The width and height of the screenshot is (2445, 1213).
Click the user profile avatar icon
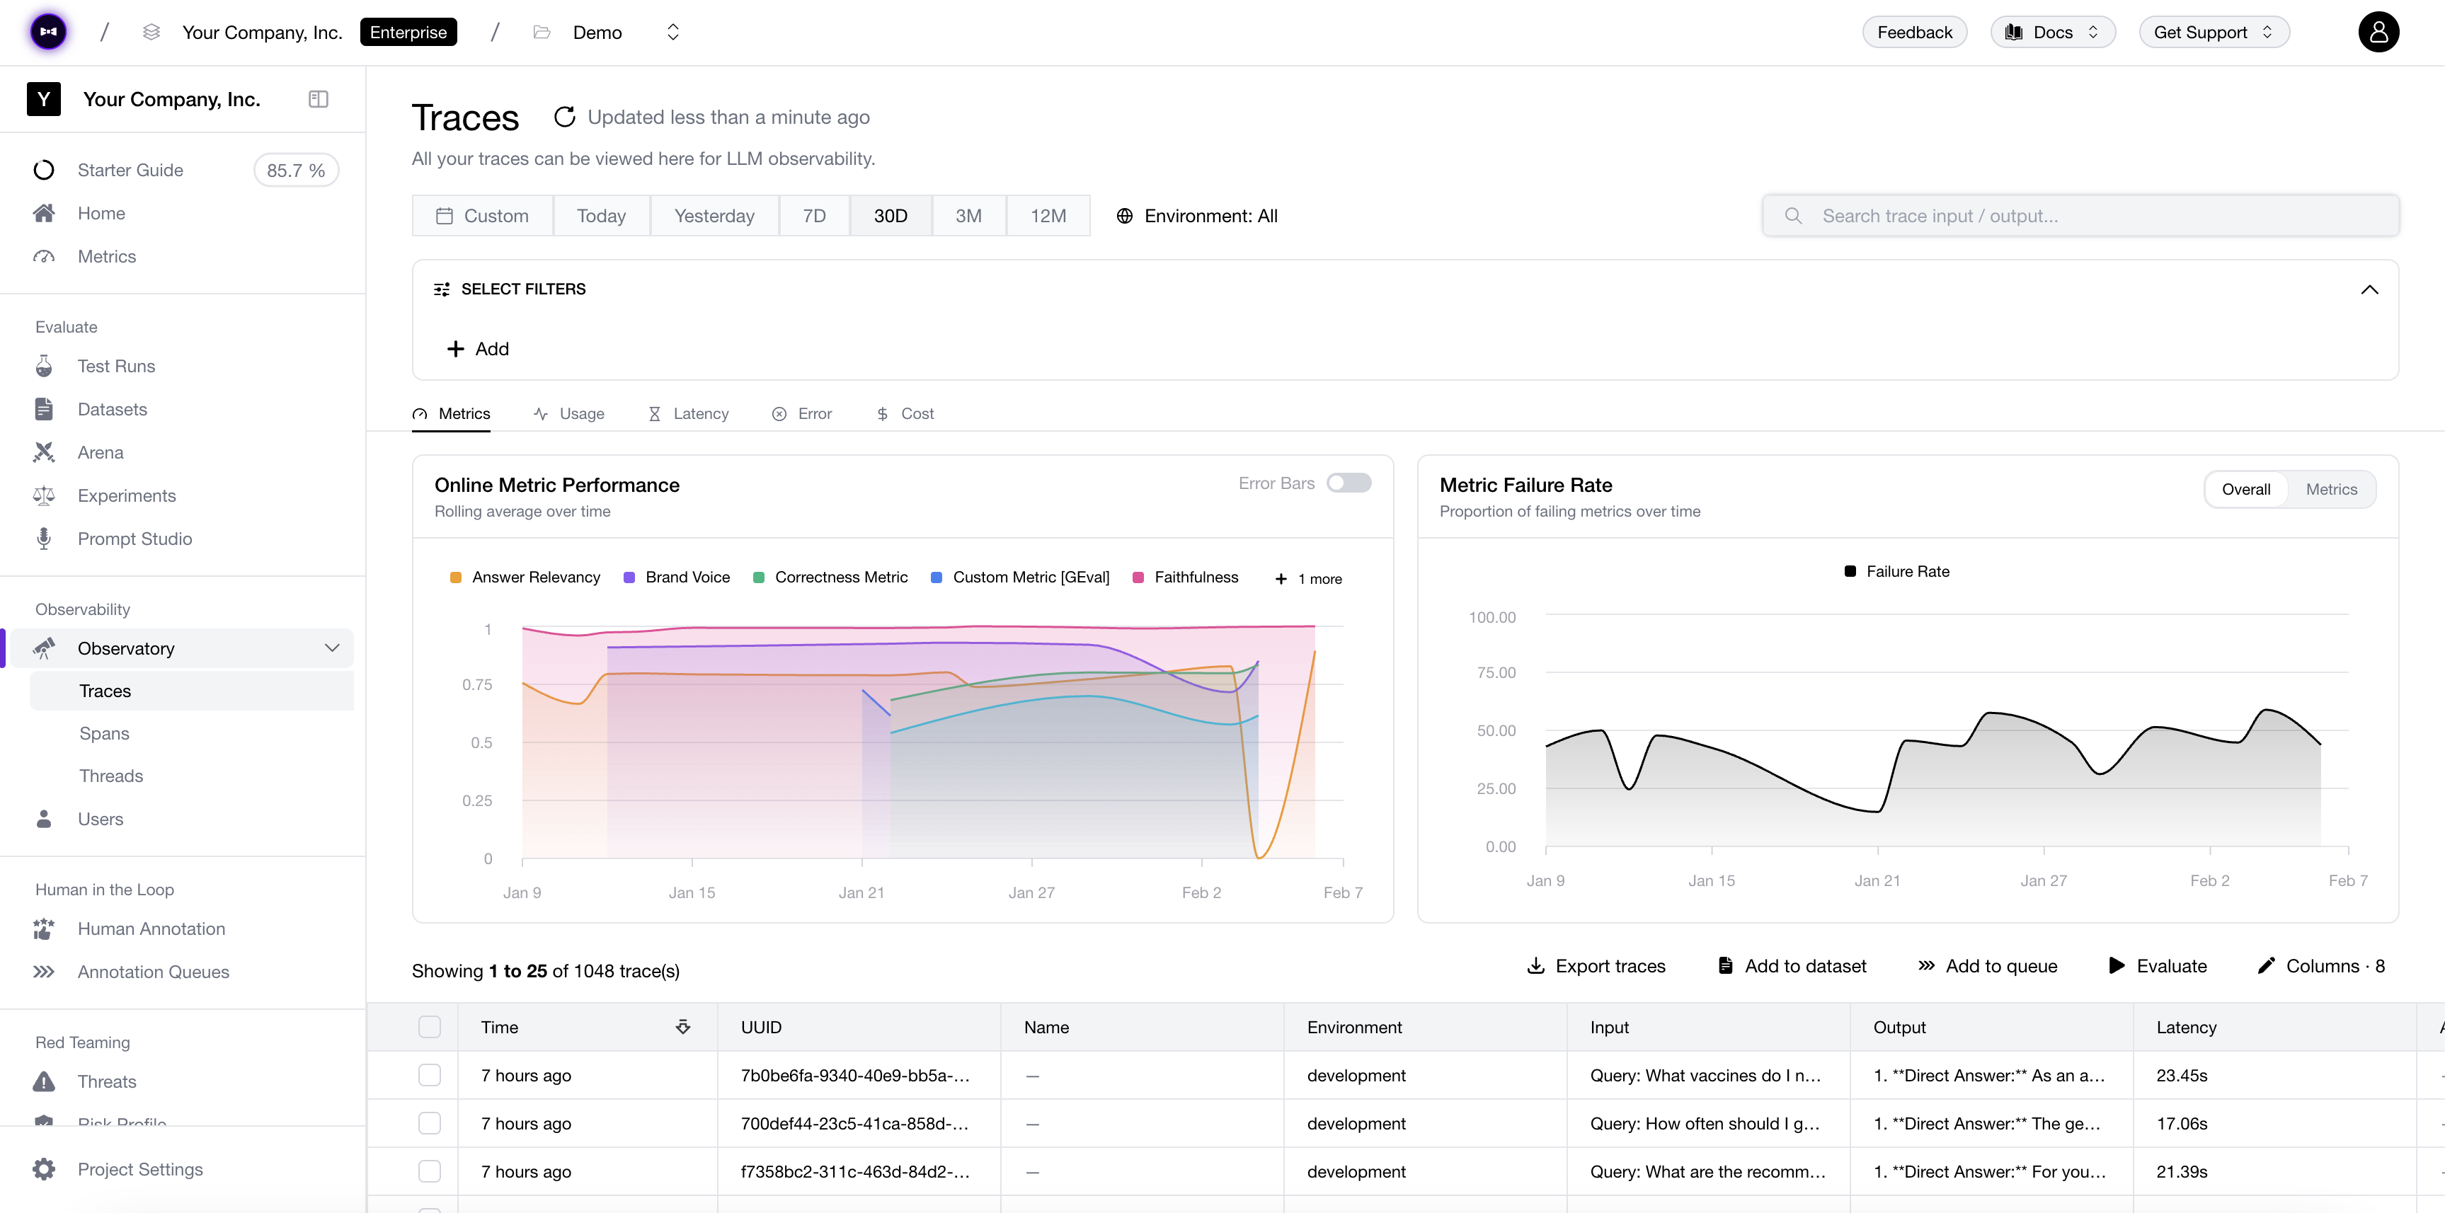pyautogui.click(x=2378, y=33)
